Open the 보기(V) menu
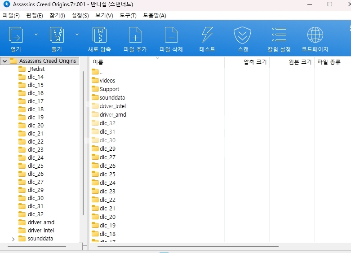The width and height of the screenshot is (351, 253). tap(104, 16)
